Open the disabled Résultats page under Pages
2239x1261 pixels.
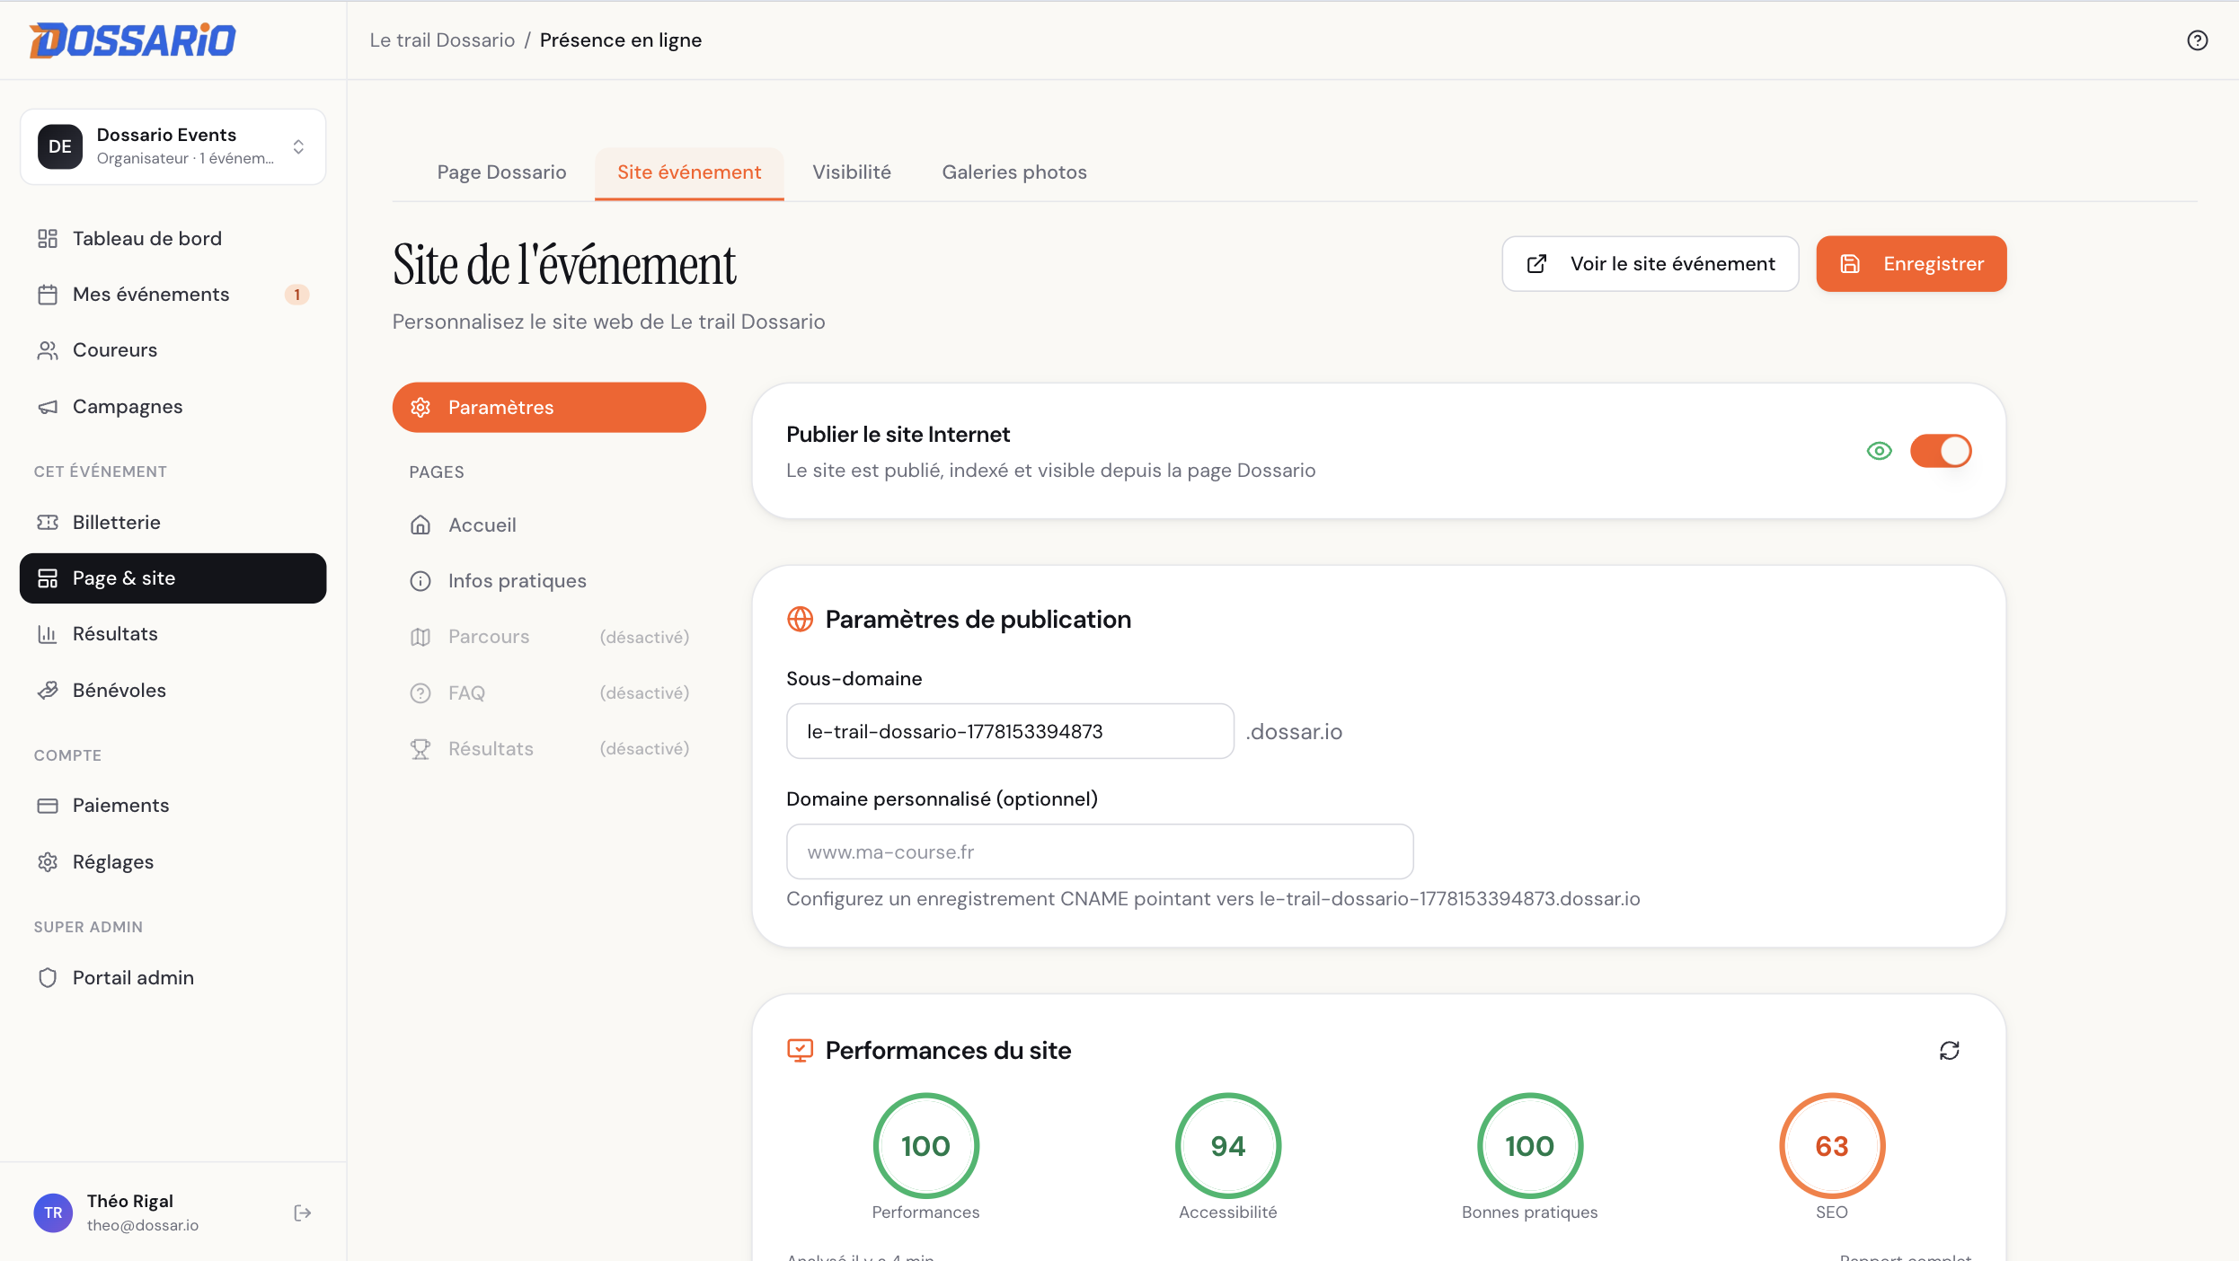(x=549, y=749)
